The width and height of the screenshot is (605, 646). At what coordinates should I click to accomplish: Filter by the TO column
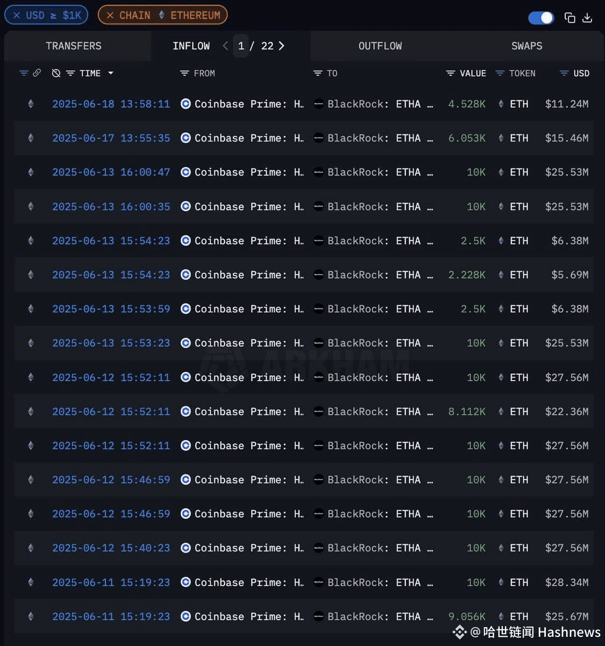(x=318, y=73)
